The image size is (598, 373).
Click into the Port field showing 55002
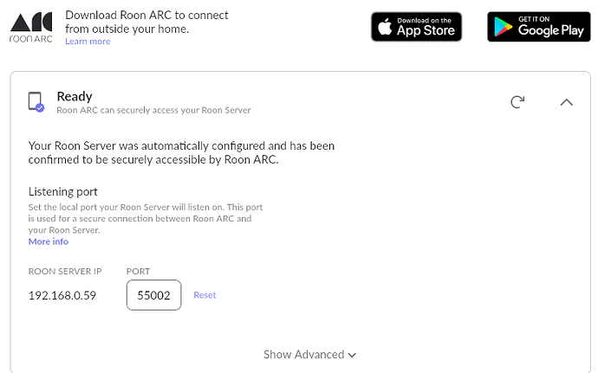point(153,295)
